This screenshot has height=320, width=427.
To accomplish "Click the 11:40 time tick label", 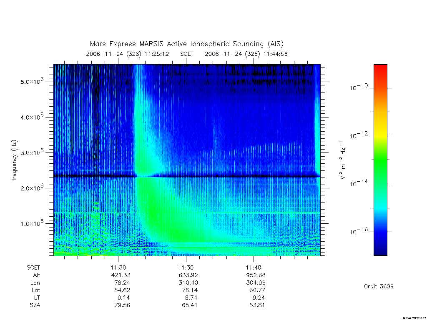I will pos(254,267).
